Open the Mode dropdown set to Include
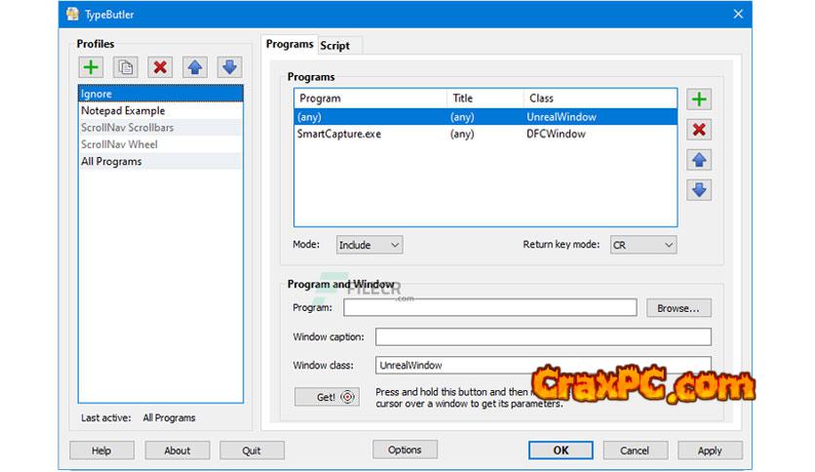 (369, 245)
